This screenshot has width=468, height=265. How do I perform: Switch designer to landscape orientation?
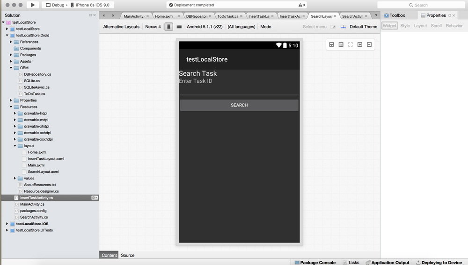click(179, 27)
